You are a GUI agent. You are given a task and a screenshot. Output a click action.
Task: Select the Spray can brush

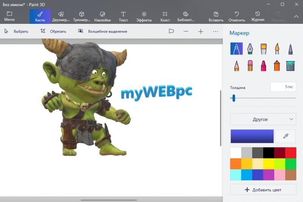click(277, 65)
